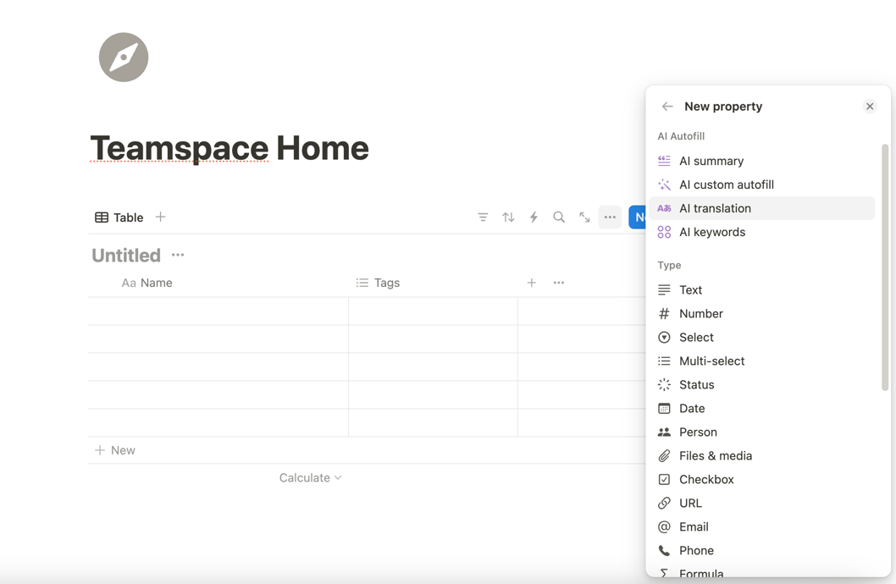Select AI translation autofill option
The image size is (896, 584).
714,208
